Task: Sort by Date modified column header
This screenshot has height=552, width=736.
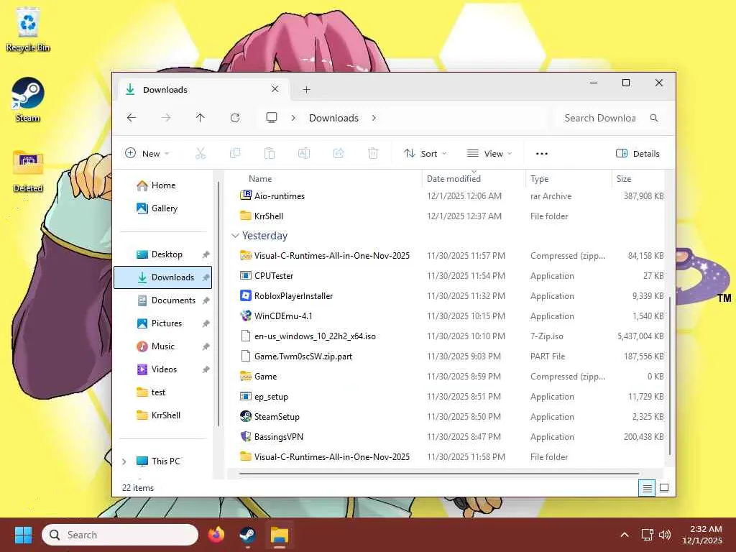Action: [454, 179]
